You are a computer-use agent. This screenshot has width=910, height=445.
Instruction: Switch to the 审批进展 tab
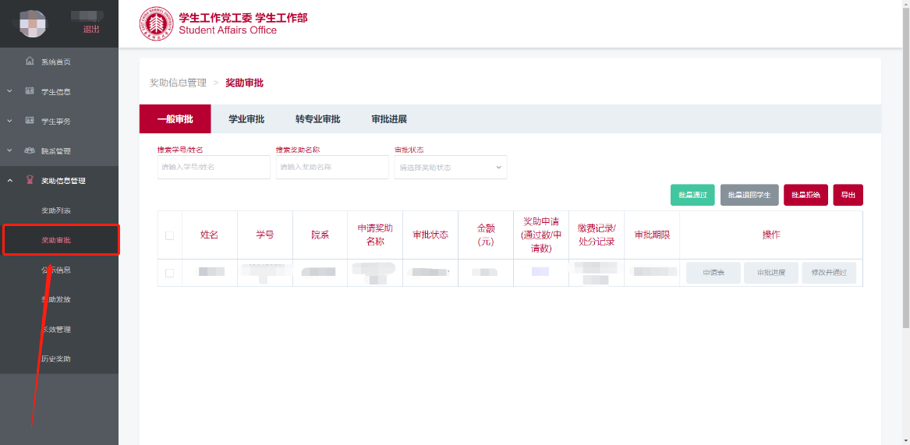click(x=389, y=119)
